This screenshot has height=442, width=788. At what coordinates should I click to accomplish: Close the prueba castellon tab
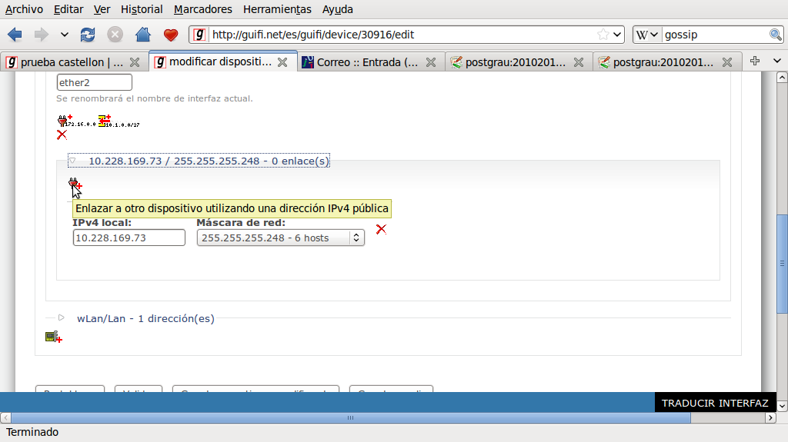[135, 62]
